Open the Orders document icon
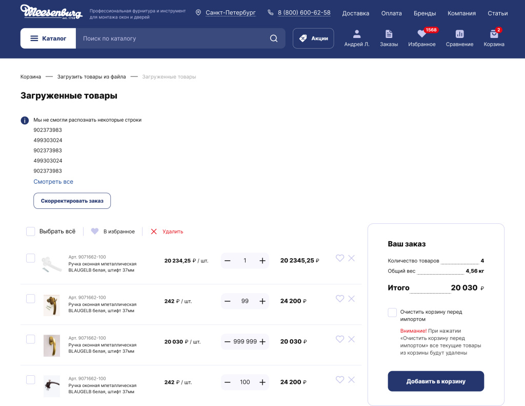The width and height of the screenshot is (525, 406). (389, 34)
